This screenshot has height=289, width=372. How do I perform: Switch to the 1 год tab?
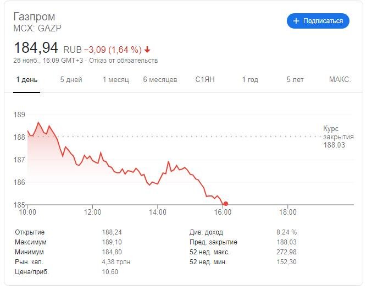(x=250, y=80)
